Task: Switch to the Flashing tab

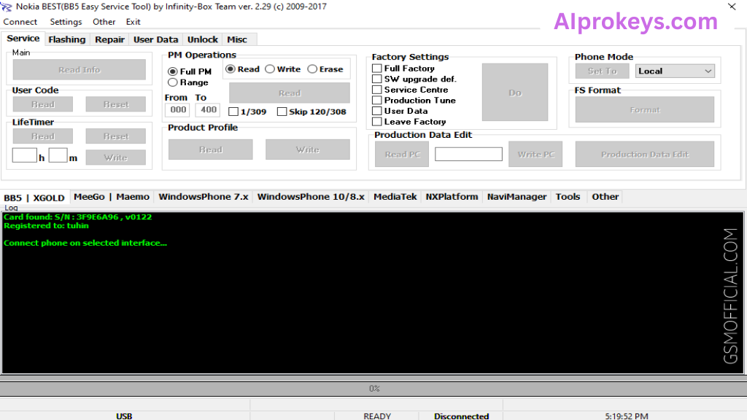Action: click(66, 39)
